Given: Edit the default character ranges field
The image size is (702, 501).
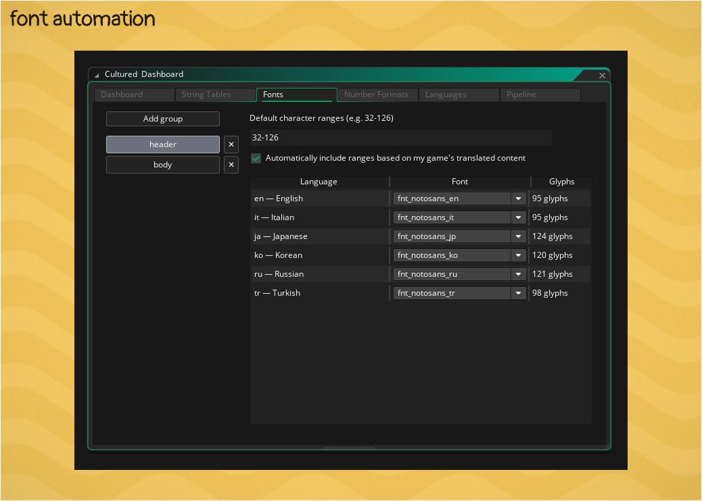Looking at the screenshot, I should point(400,138).
